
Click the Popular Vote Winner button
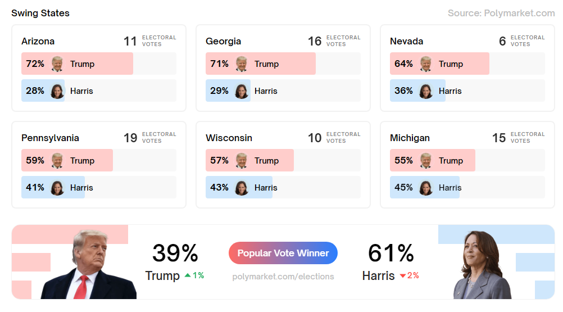(x=283, y=253)
